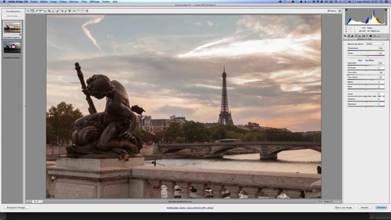Toggle the Aperçu preview checkbox
This screenshot has height=220, width=391.
tap(329, 11)
